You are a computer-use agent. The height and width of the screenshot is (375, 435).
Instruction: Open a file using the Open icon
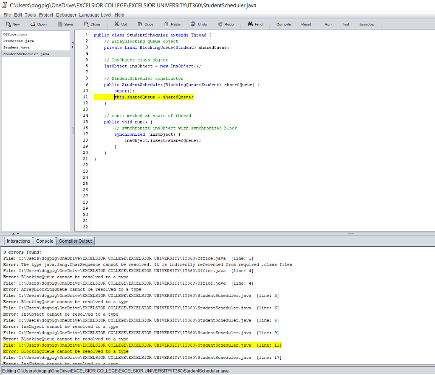click(38, 24)
